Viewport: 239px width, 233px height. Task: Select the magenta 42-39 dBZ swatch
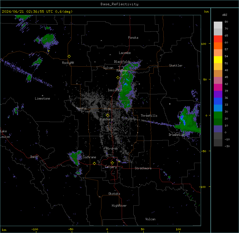click(x=218, y=87)
